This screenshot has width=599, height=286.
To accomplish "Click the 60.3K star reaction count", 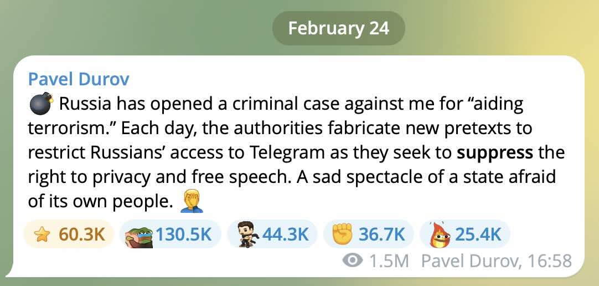I will pyautogui.click(x=82, y=234).
